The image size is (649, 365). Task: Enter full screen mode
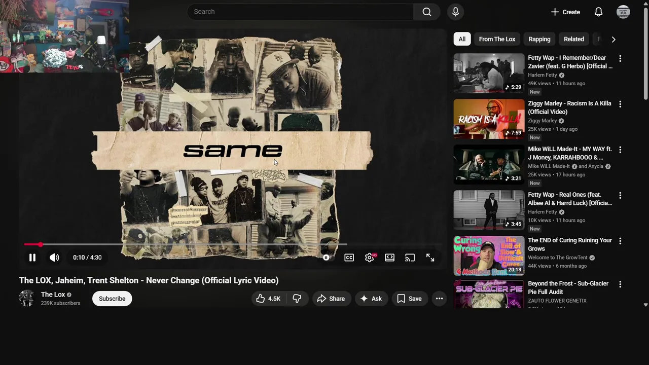[x=430, y=258]
